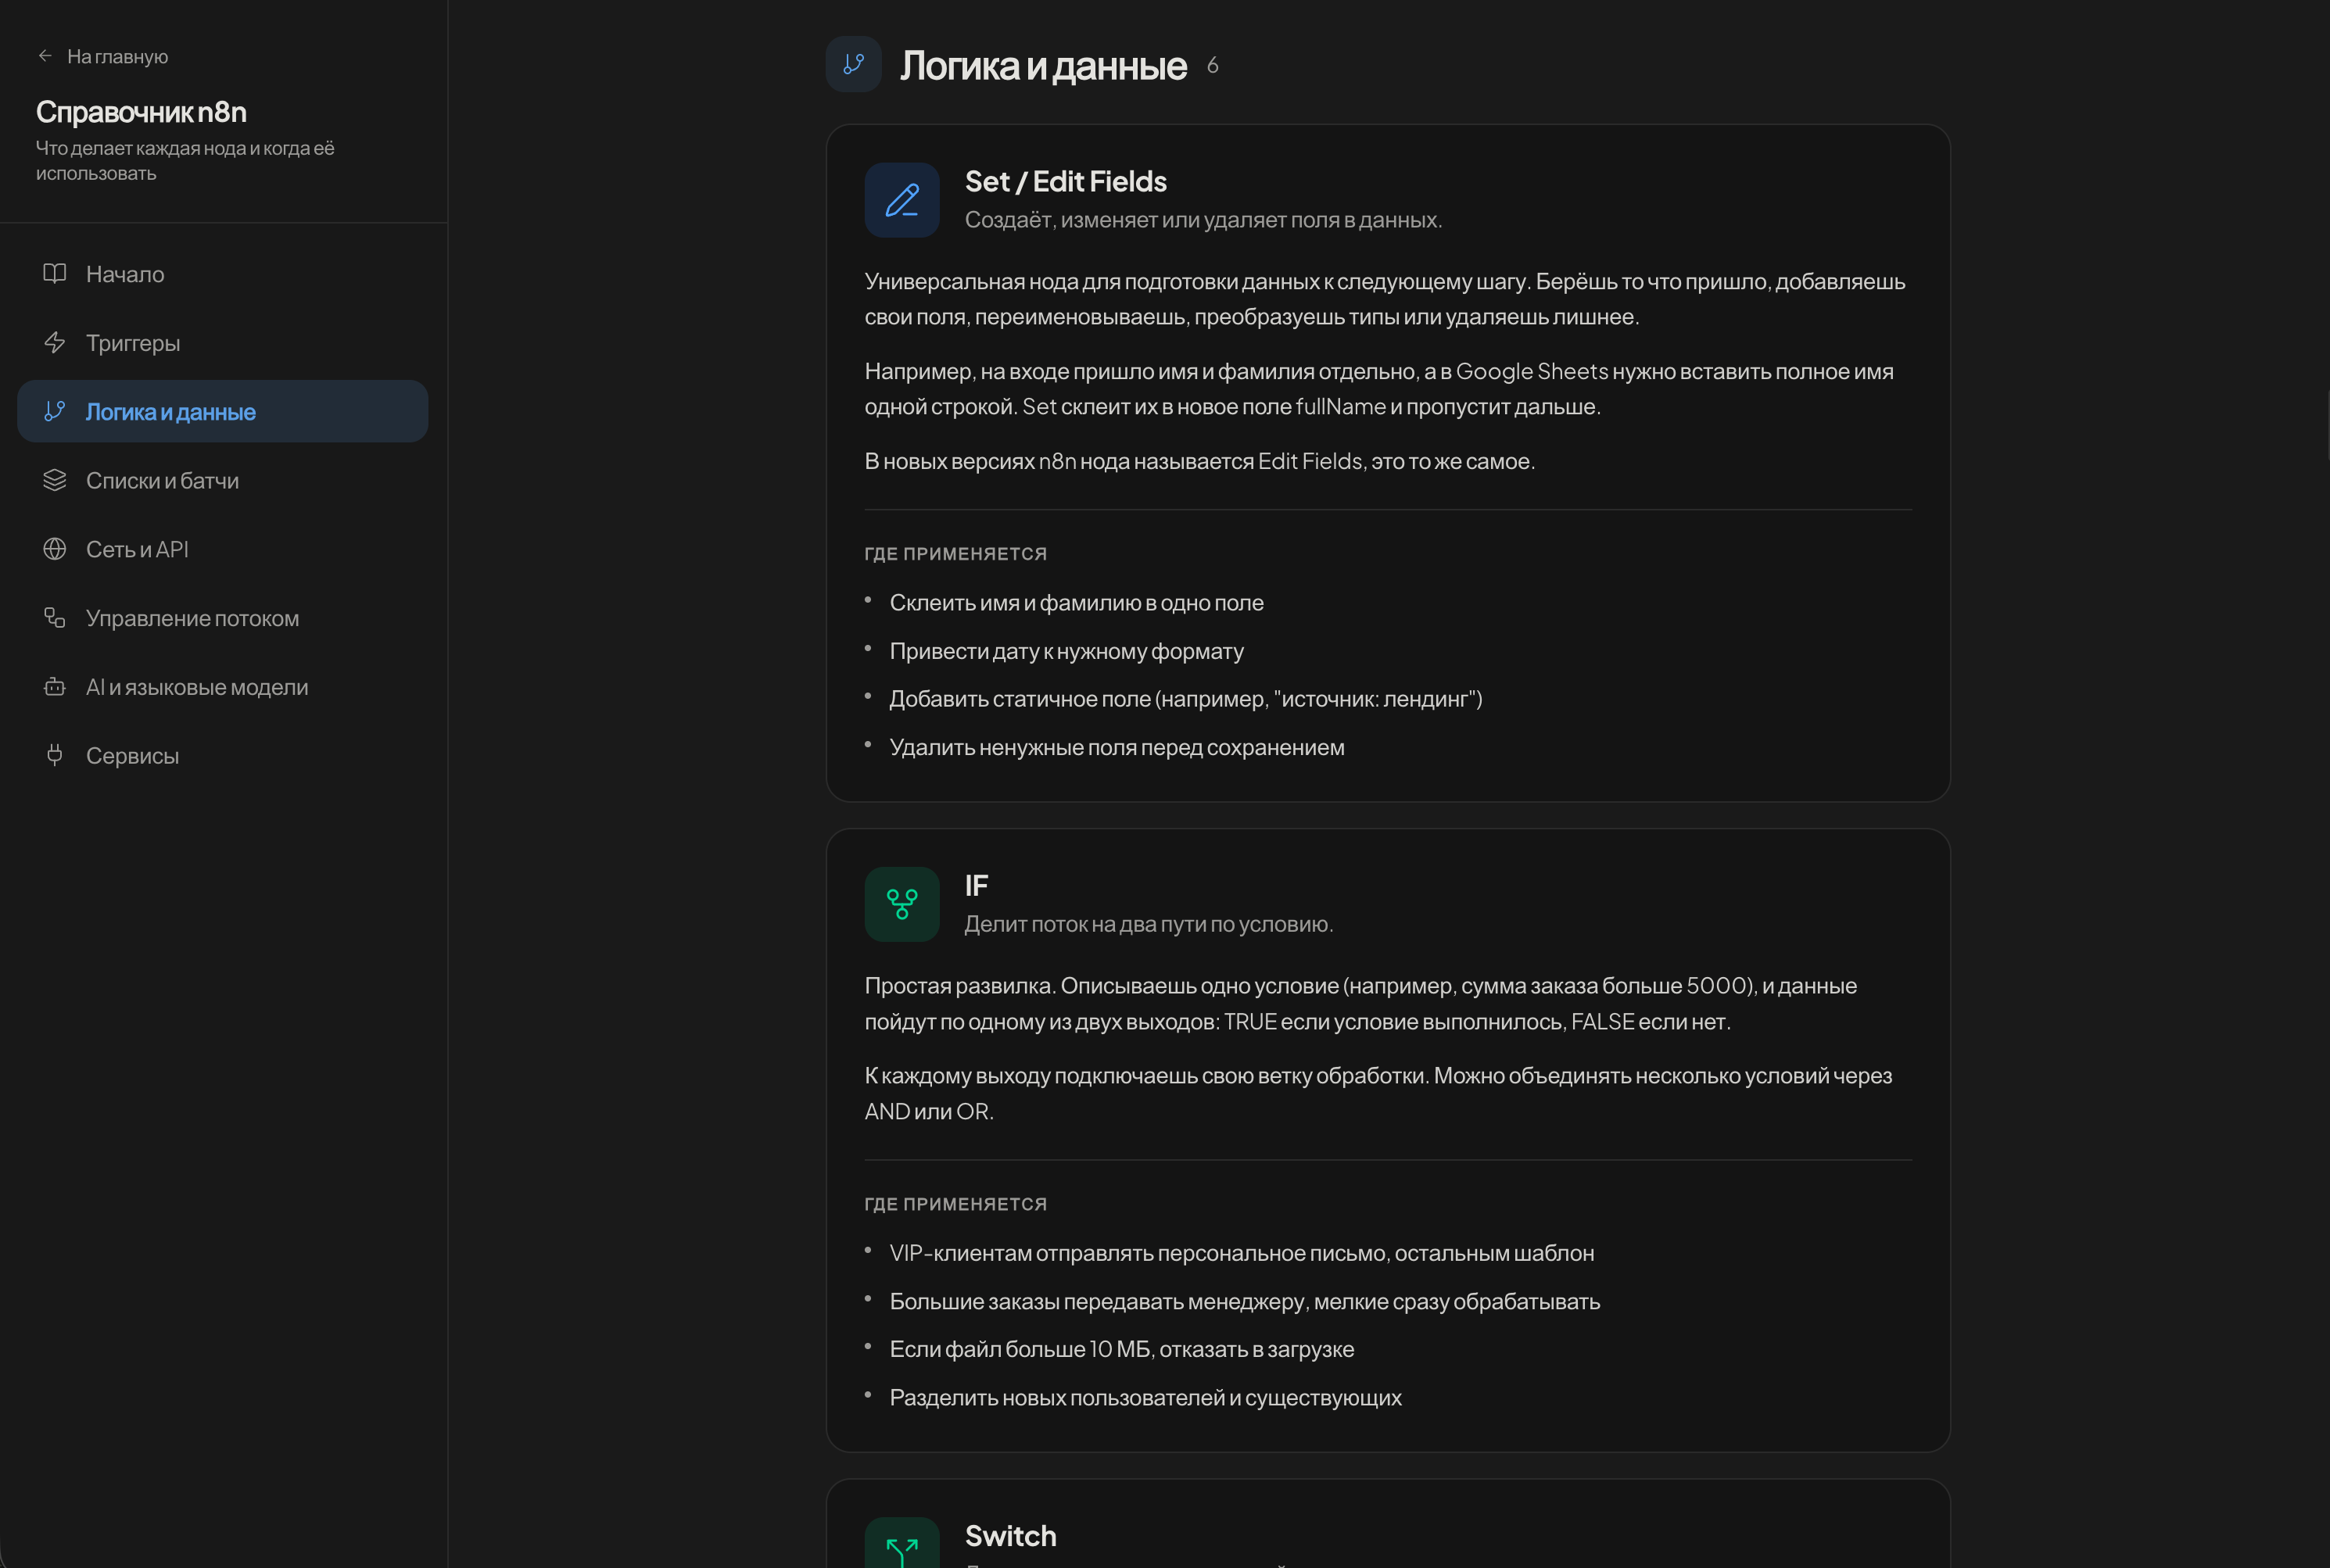Screen dimensions: 2330x1568
Task: Select the Логика и данные menu item
Action: (171, 412)
